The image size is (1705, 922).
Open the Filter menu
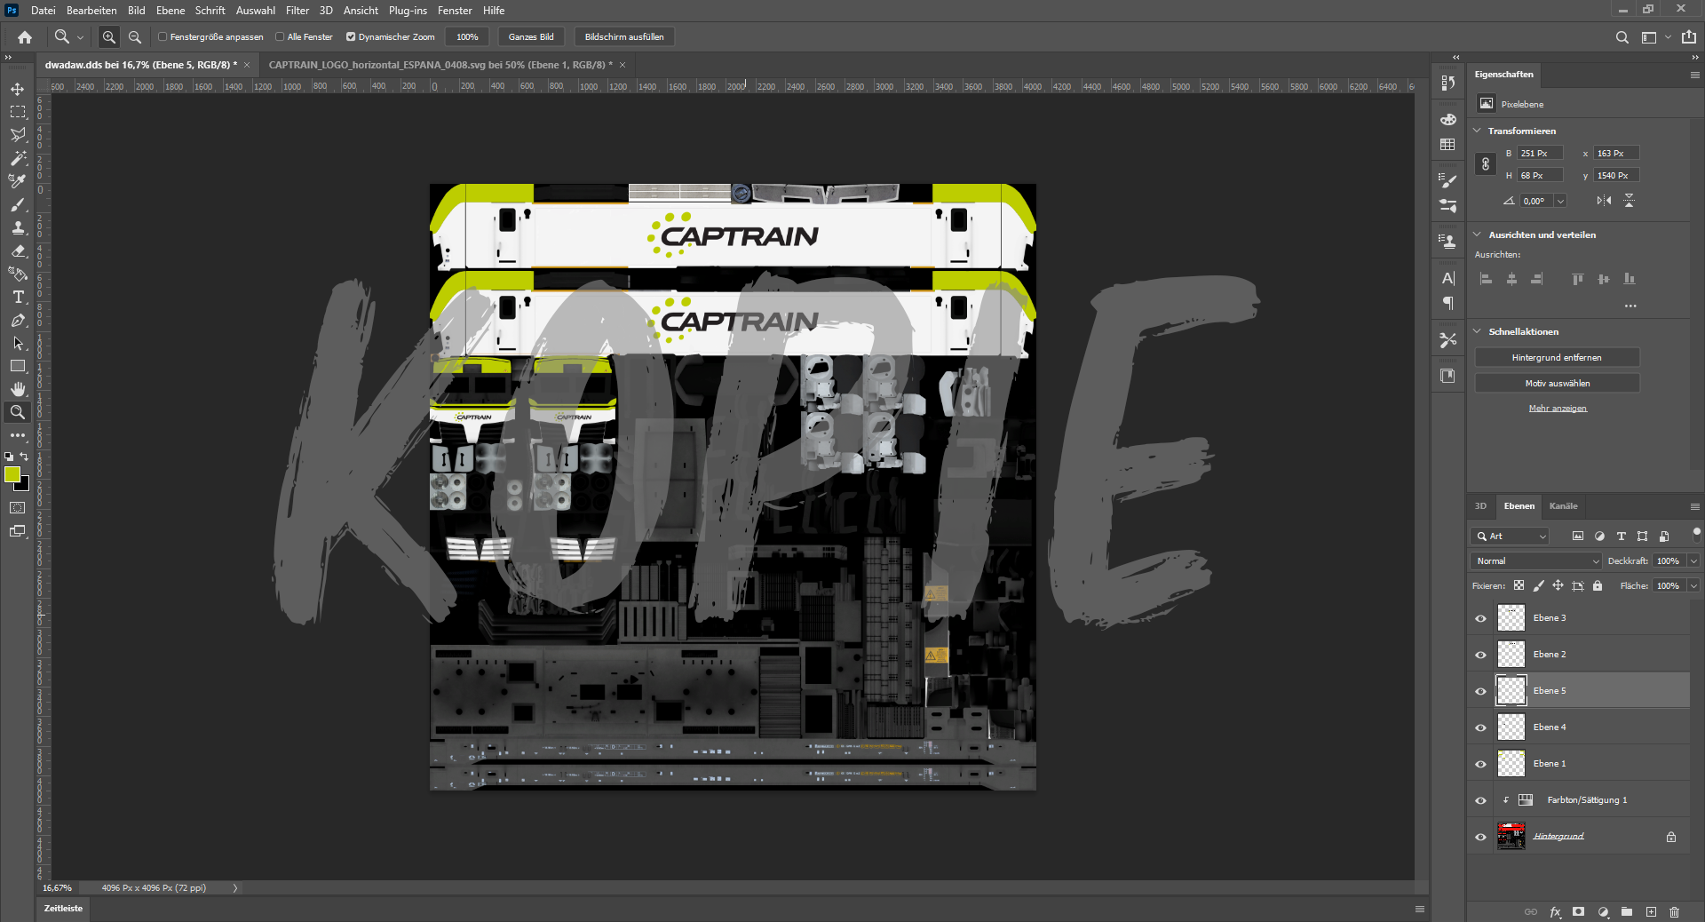pos(297,11)
